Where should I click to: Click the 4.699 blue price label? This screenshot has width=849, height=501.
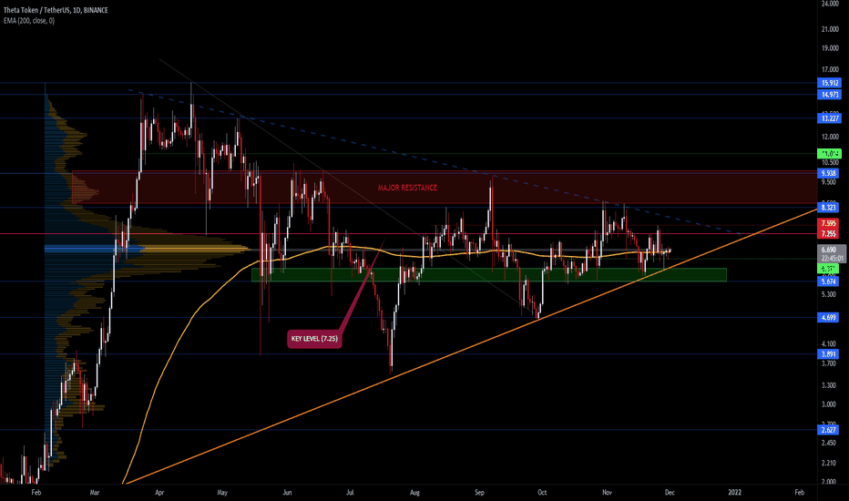(x=828, y=317)
